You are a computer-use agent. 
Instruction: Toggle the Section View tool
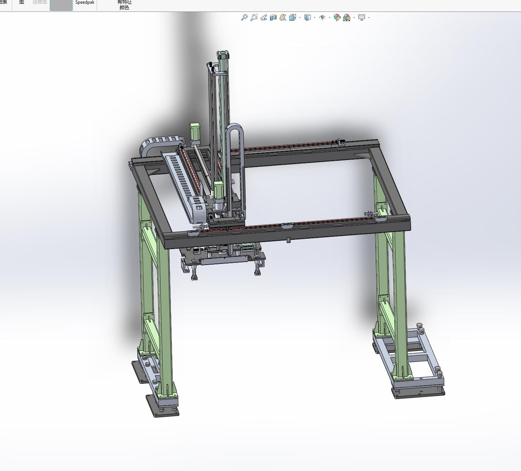click(273, 17)
